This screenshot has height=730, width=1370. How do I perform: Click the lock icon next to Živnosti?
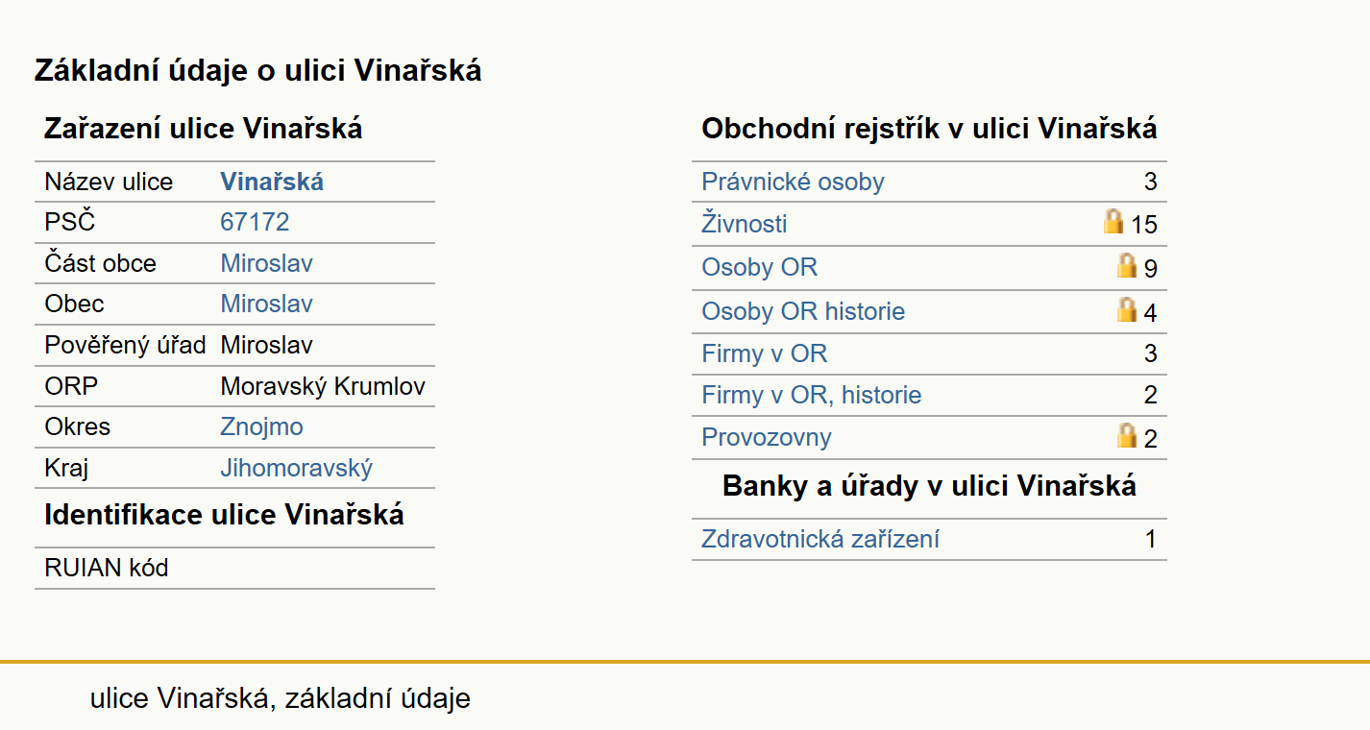[1113, 222]
